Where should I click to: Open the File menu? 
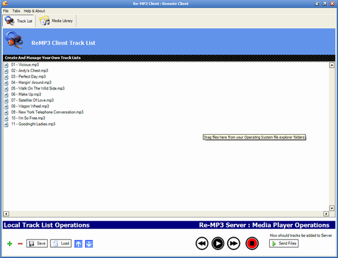(6, 11)
